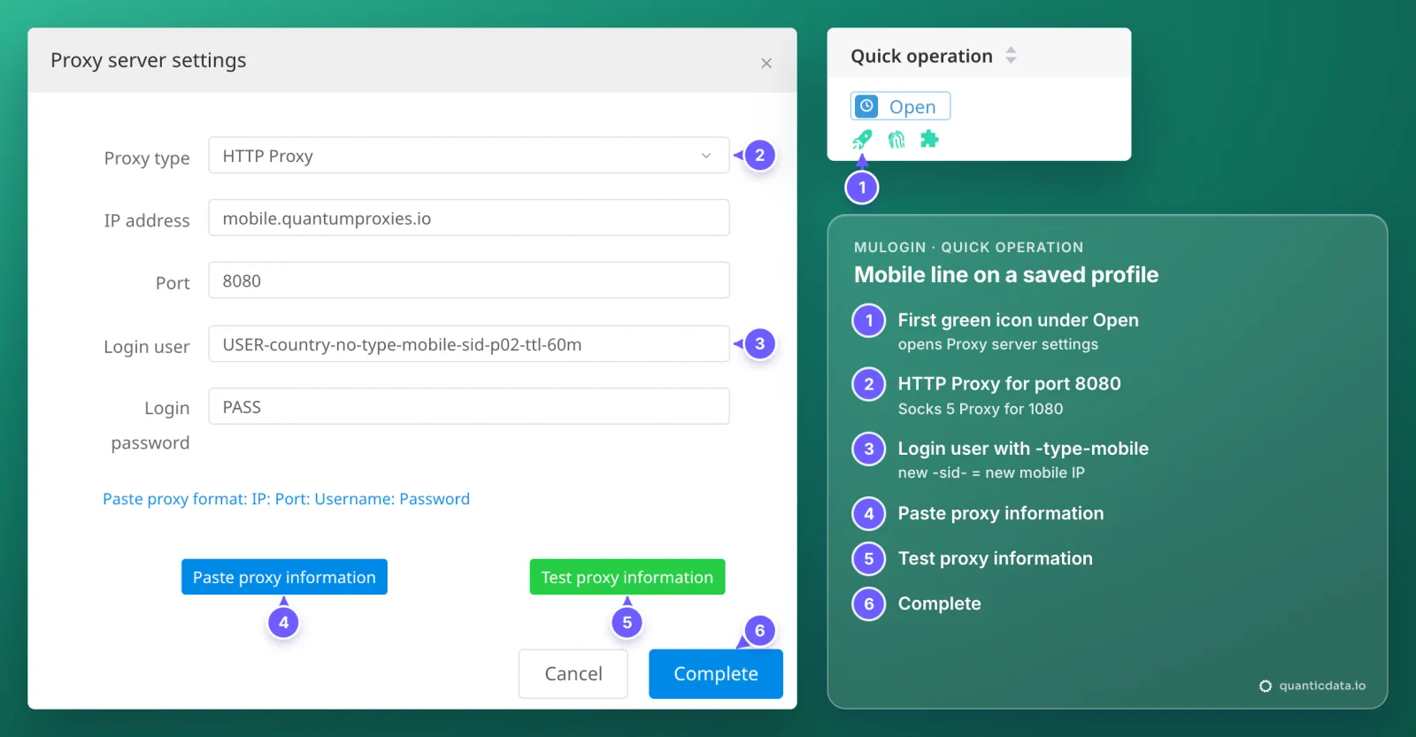1416x737 pixels.
Task: Click the Proxy server settings title
Action: tap(148, 60)
